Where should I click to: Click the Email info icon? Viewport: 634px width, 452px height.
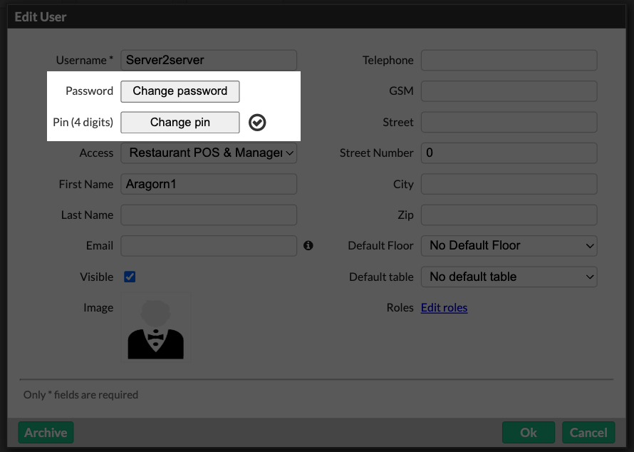coord(308,245)
